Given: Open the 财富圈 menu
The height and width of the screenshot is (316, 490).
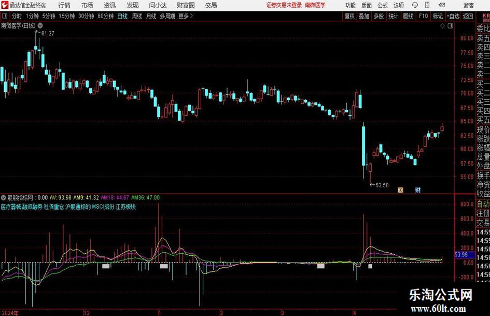Looking at the screenshot, I should [x=186, y=5].
